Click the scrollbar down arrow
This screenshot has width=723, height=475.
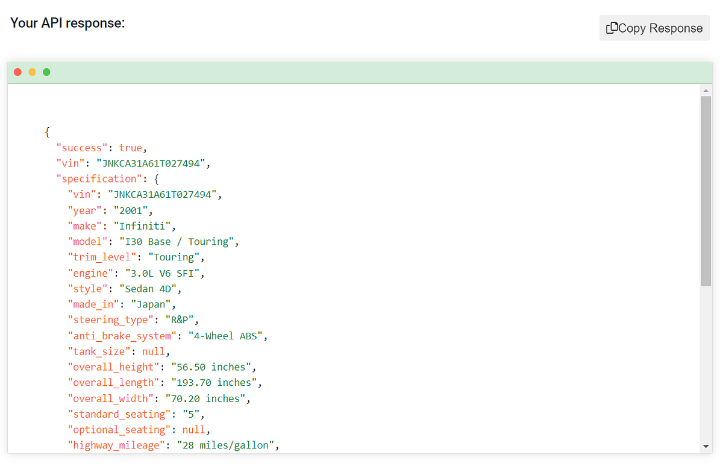[x=706, y=447]
